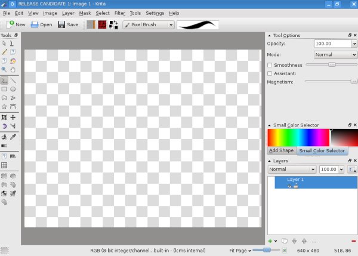Open the File menu
This screenshot has height=256, width=358.
[7, 13]
